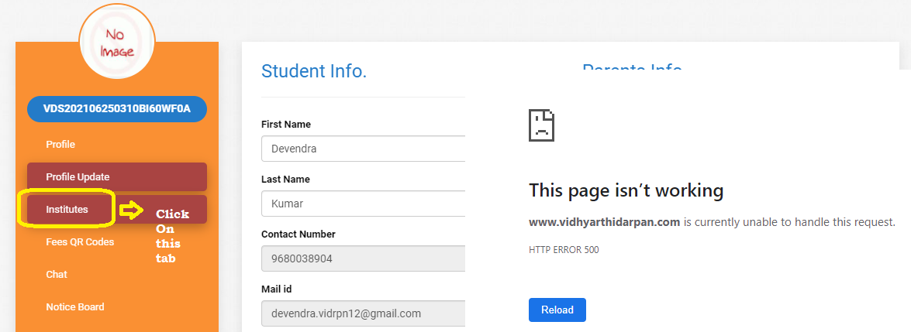Open Chat from the sidebar
The image size is (911, 332).
click(57, 274)
